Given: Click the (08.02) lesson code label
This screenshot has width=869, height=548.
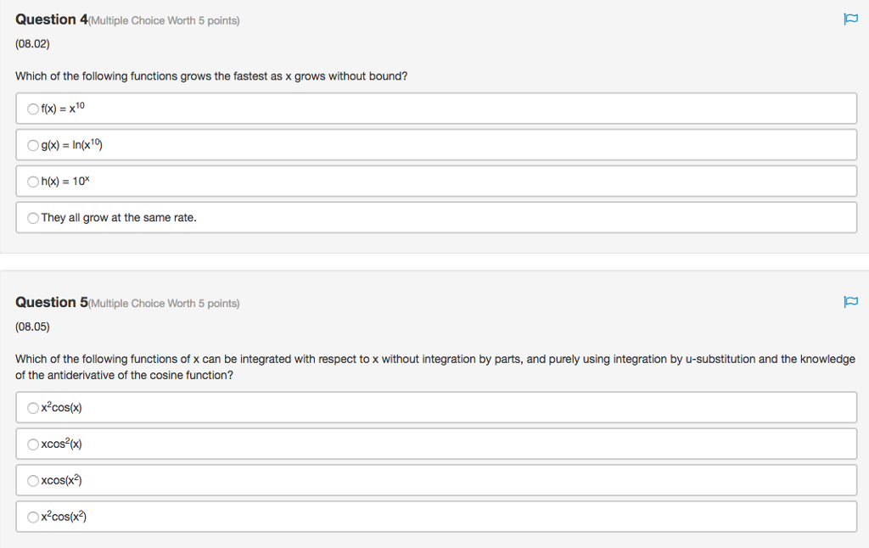Looking at the screenshot, I should [32, 44].
